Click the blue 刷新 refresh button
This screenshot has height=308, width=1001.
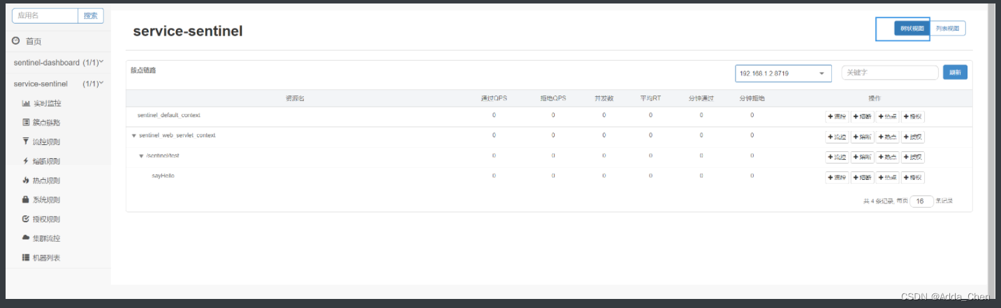pyautogui.click(x=955, y=72)
